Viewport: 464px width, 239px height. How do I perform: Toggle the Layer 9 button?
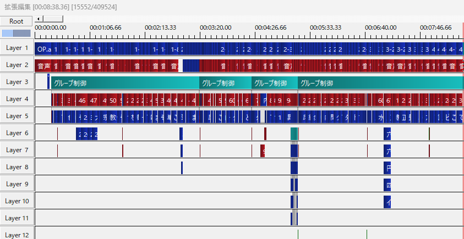tap(17, 185)
